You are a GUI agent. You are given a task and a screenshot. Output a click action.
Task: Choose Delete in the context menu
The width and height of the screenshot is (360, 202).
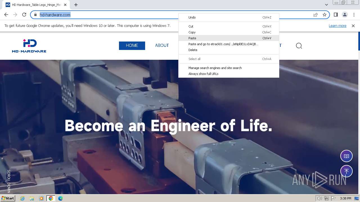pyautogui.click(x=229, y=50)
